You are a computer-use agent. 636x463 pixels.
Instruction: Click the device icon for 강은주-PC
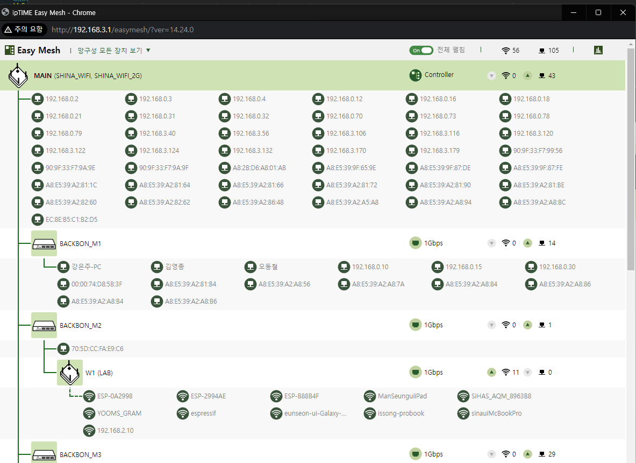click(63, 267)
